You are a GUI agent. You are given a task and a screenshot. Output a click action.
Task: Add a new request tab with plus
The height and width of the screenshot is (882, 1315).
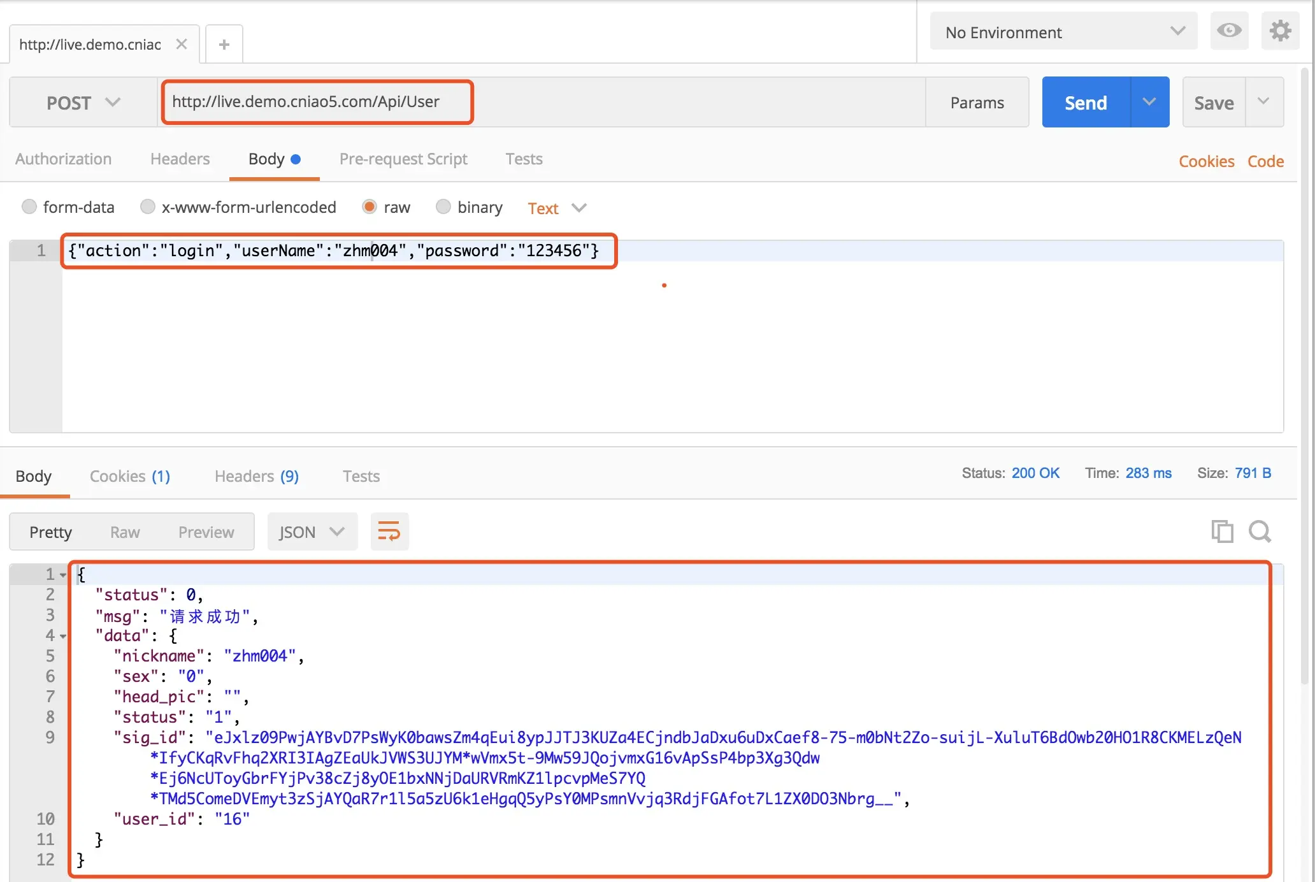click(x=224, y=45)
